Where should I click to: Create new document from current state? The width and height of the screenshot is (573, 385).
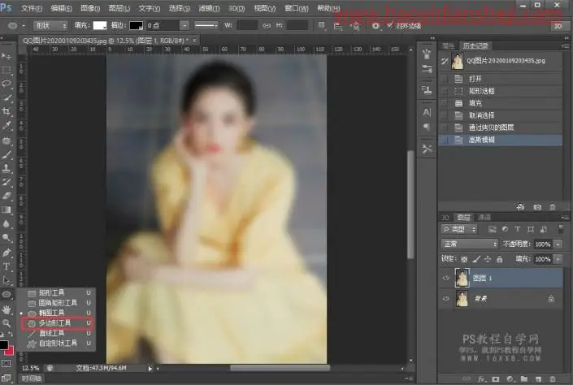coord(521,207)
